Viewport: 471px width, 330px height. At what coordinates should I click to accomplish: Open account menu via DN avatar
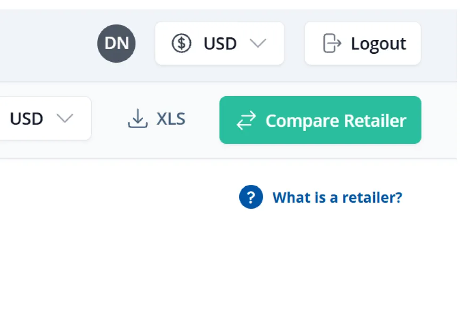pyautogui.click(x=116, y=43)
